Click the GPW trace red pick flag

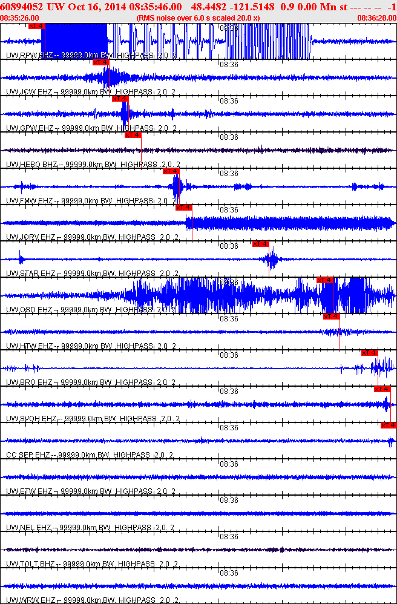pyautogui.click(x=120, y=99)
